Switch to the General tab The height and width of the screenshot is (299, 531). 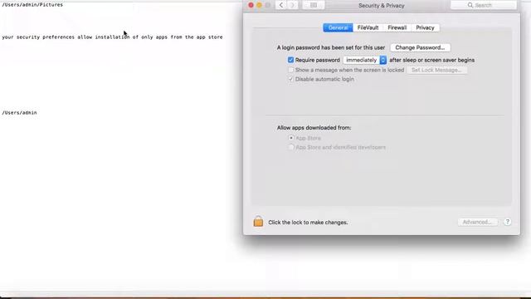[338, 27]
